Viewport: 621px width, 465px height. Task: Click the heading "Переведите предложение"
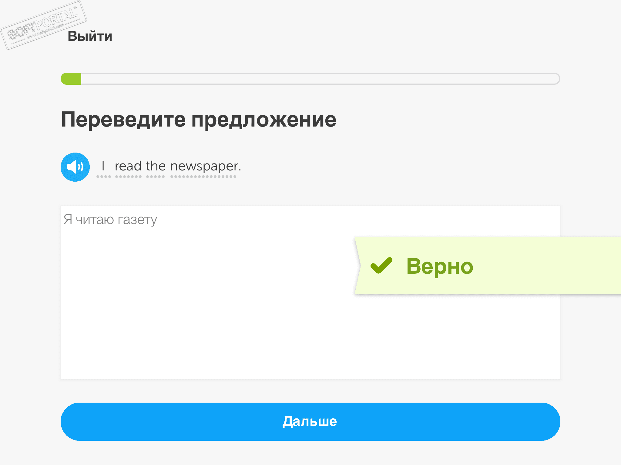[x=199, y=120]
